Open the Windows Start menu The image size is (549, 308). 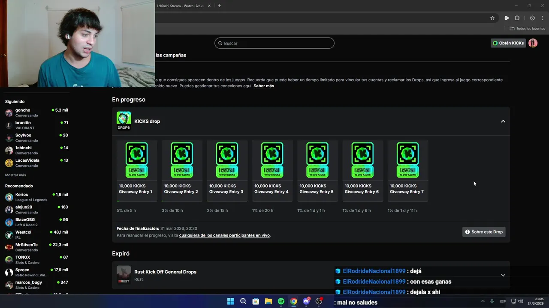click(x=230, y=301)
